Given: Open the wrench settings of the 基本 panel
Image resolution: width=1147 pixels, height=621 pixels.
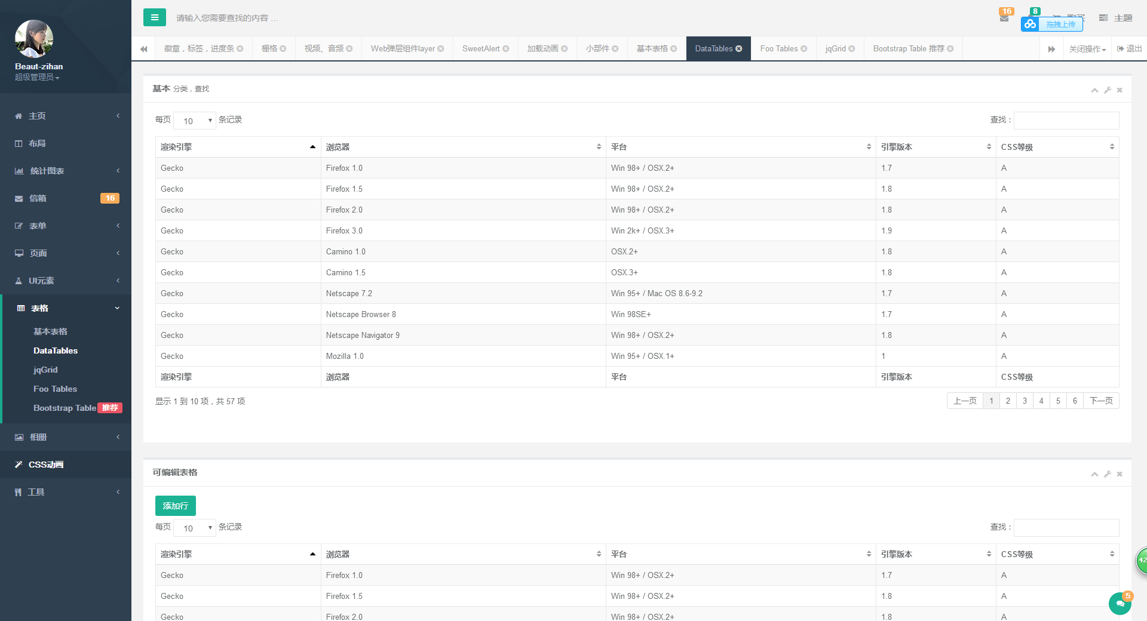Looking at the screenshot, I should [x=1108, y=90].
